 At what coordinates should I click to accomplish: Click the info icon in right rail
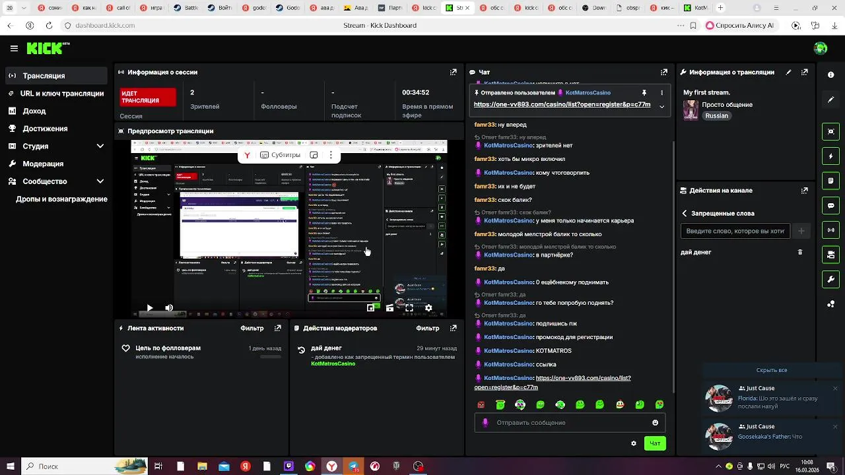tap(831, 75)
